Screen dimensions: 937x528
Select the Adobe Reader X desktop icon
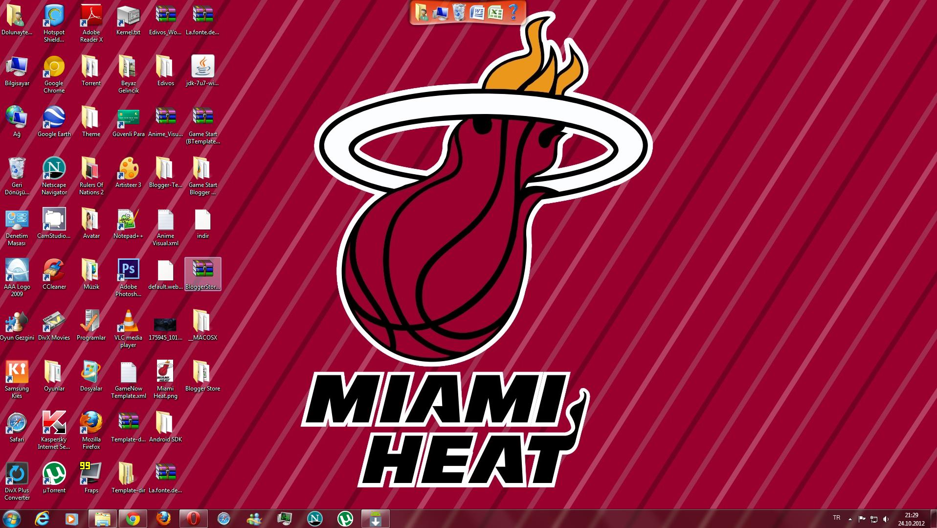tap(91, 23)
